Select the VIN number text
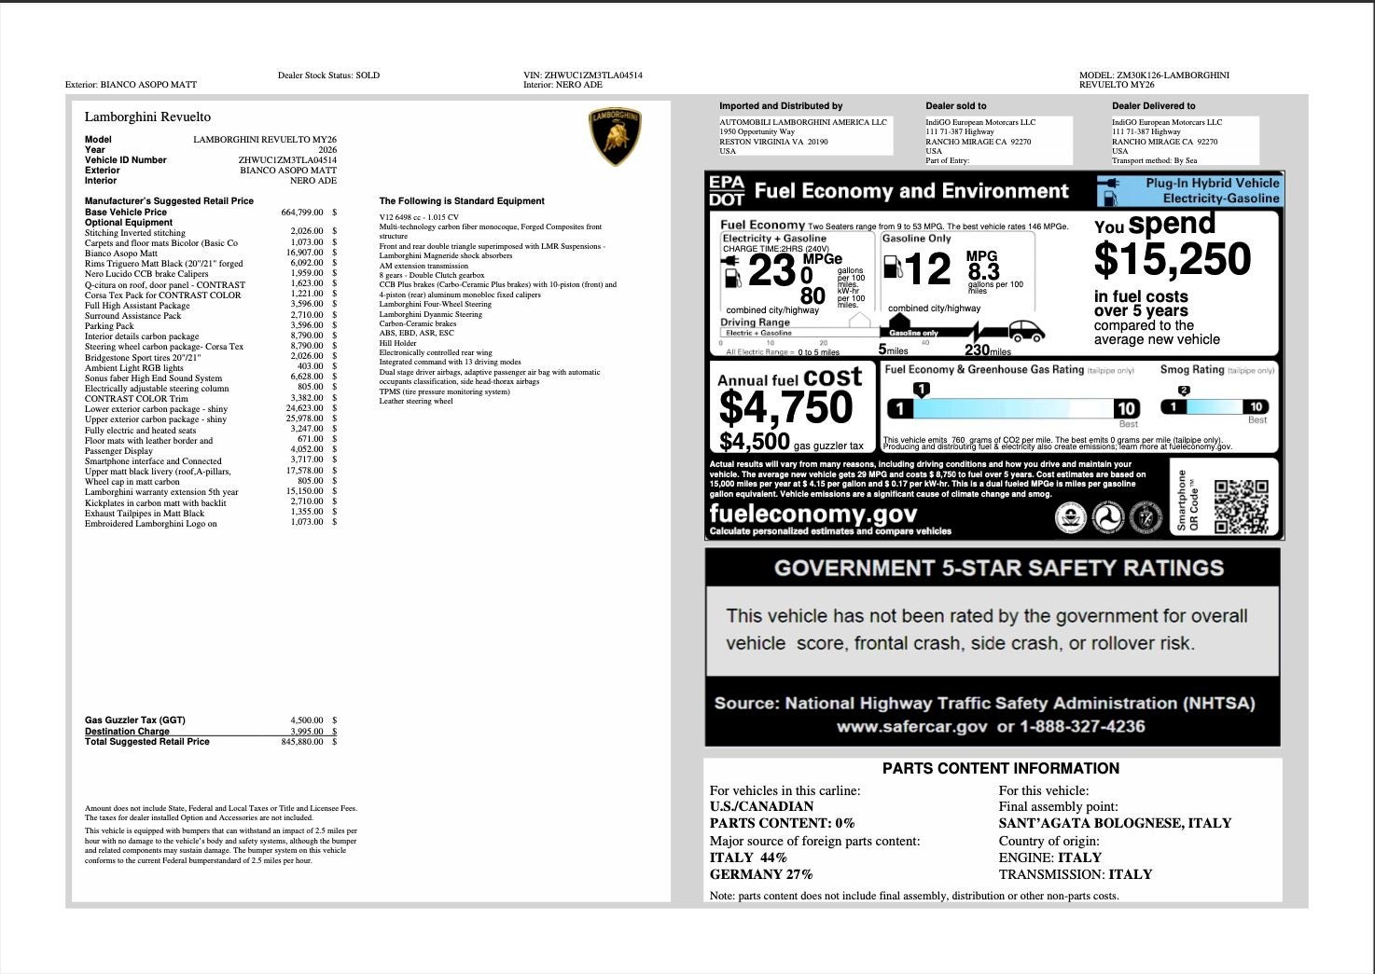 pyautogui.click(x=583, y=75)
